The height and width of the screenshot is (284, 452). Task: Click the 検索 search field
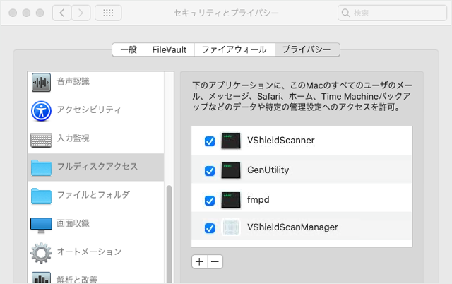(392, 13)
